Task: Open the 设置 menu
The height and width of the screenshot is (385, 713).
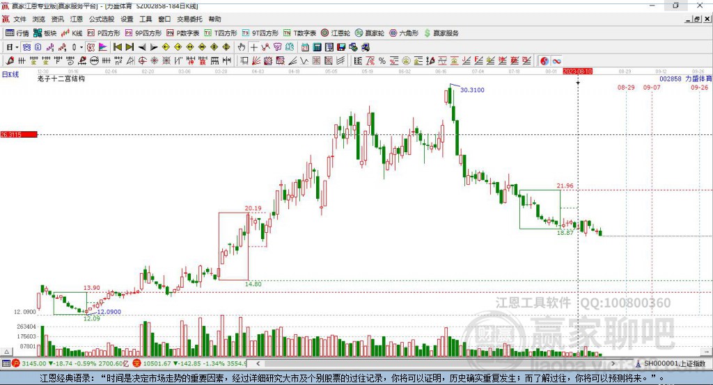Action: point(127,19)
